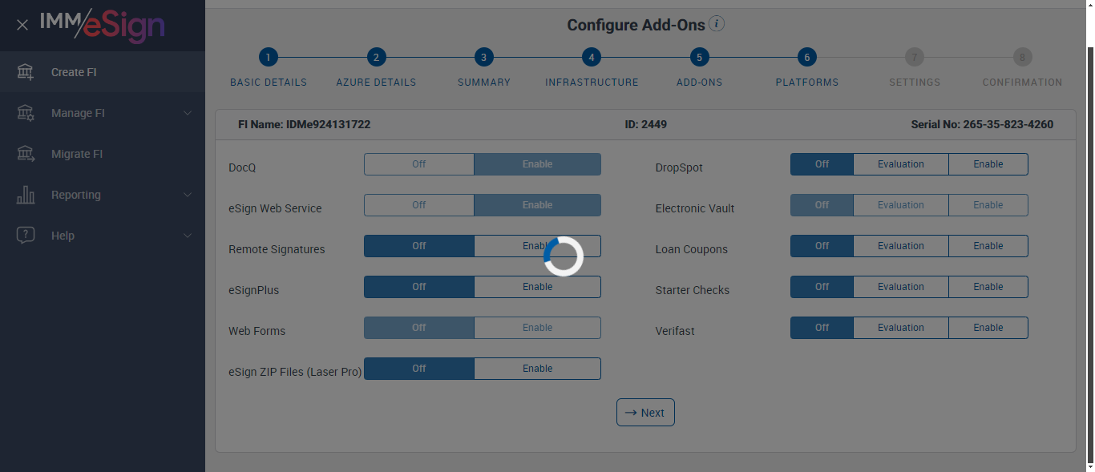Click the Manage FI sidebar icon
Viewport: 1095px width, 472px height.
coord(26,113)
